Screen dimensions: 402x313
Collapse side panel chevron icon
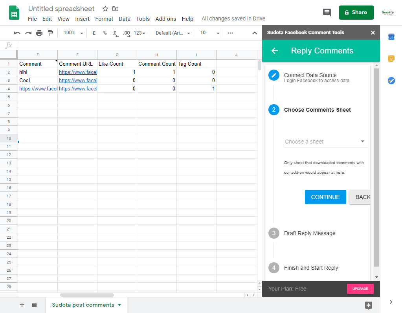[391, 302]
